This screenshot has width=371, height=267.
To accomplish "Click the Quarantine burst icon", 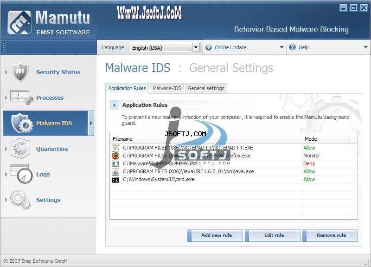I will tap(20, 149).
